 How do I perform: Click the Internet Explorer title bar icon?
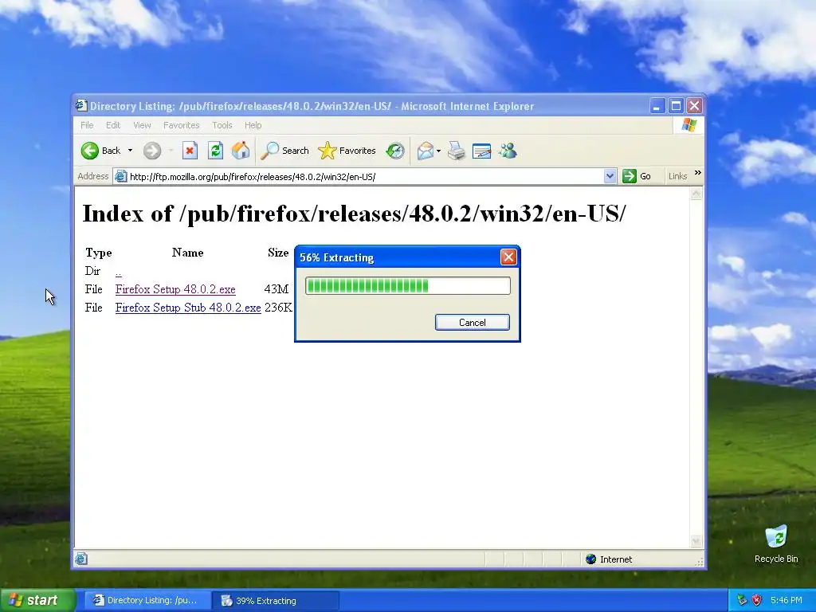click(81, 106)
